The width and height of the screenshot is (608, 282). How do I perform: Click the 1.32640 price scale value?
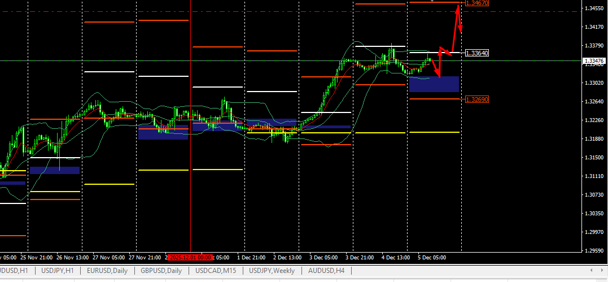[594, 101]
